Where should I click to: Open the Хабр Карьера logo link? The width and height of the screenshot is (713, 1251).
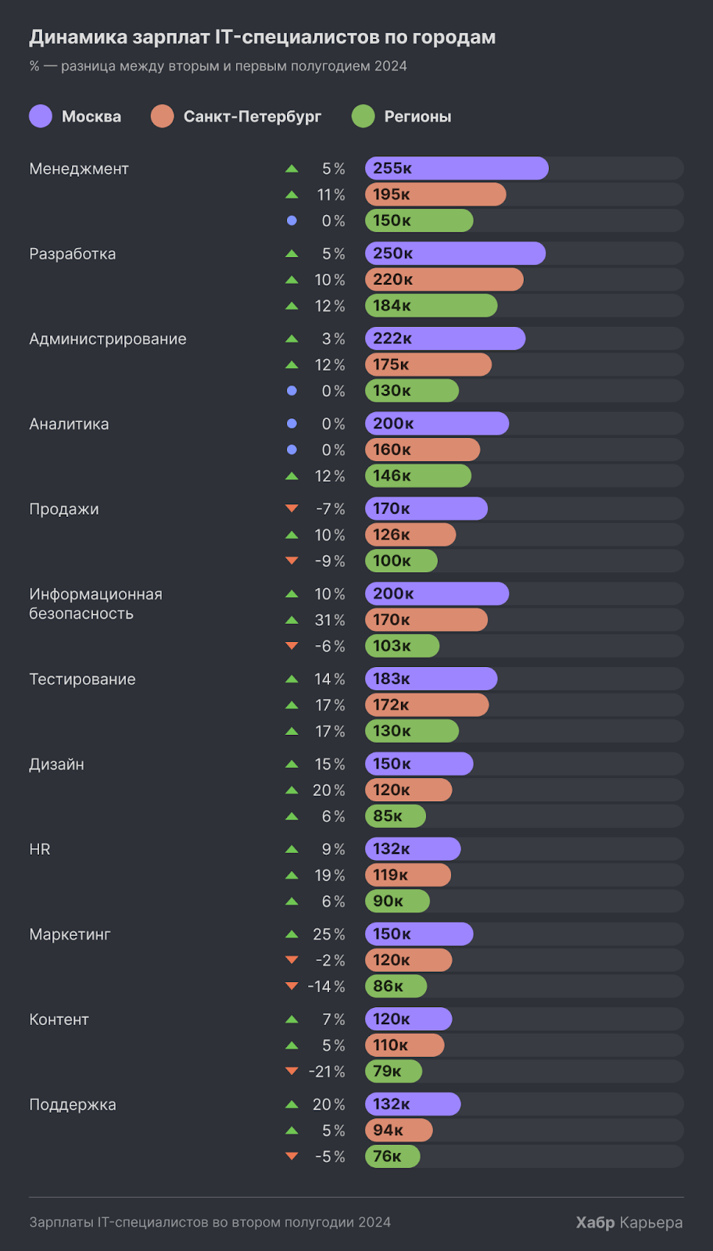(x=629, y=1222)
